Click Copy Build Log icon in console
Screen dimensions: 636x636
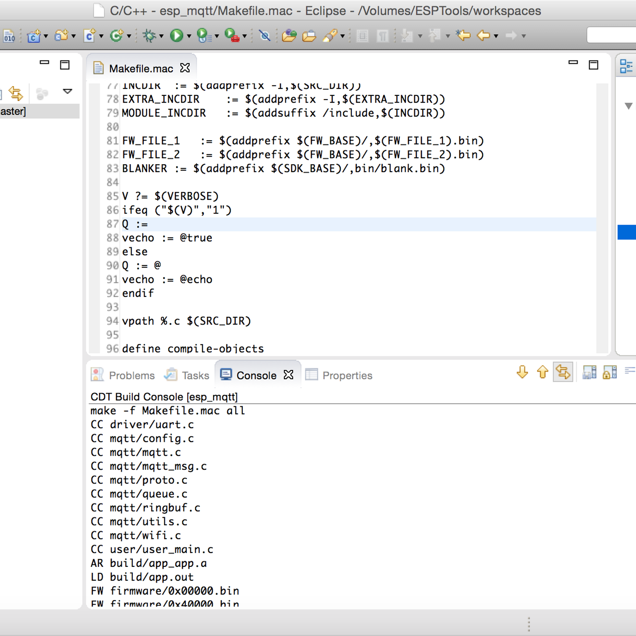tap(589, 372)
